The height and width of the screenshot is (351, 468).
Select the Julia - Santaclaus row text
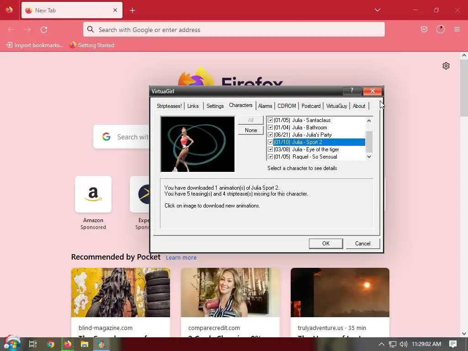point(302,120)
